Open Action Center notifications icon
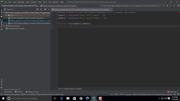This screenshot has width=180, height=101. [x=169, y=98]
